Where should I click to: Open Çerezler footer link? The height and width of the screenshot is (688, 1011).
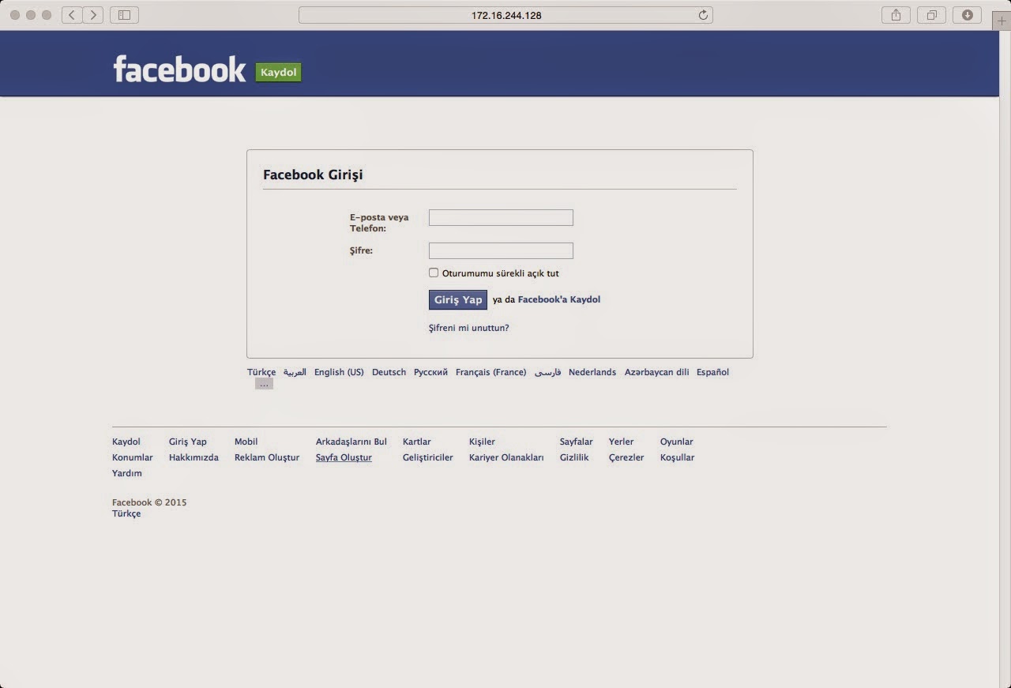point(626,457)
